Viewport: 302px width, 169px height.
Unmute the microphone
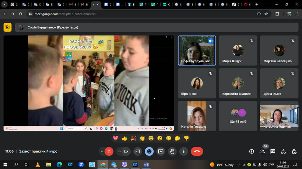coord(109,151)
